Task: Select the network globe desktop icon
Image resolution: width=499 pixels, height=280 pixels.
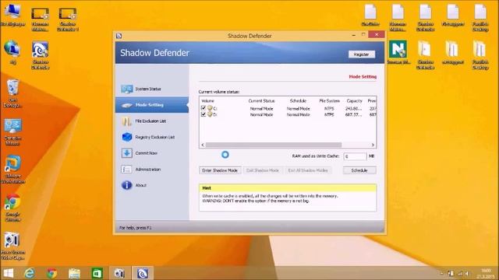Action: click(12, 52)
